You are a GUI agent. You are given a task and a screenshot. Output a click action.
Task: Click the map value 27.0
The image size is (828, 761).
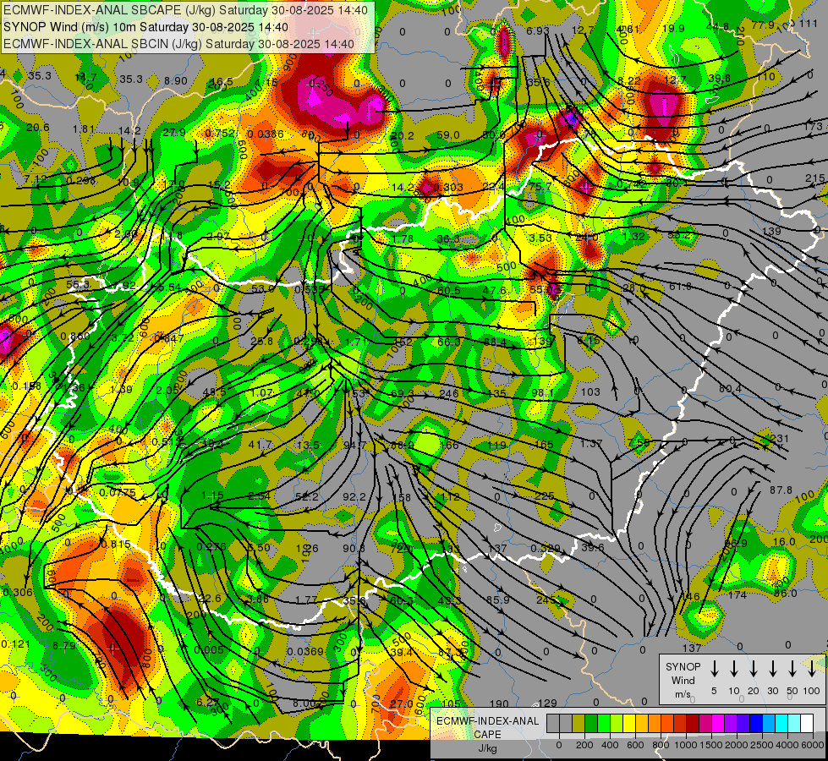[x=402, y=703]
